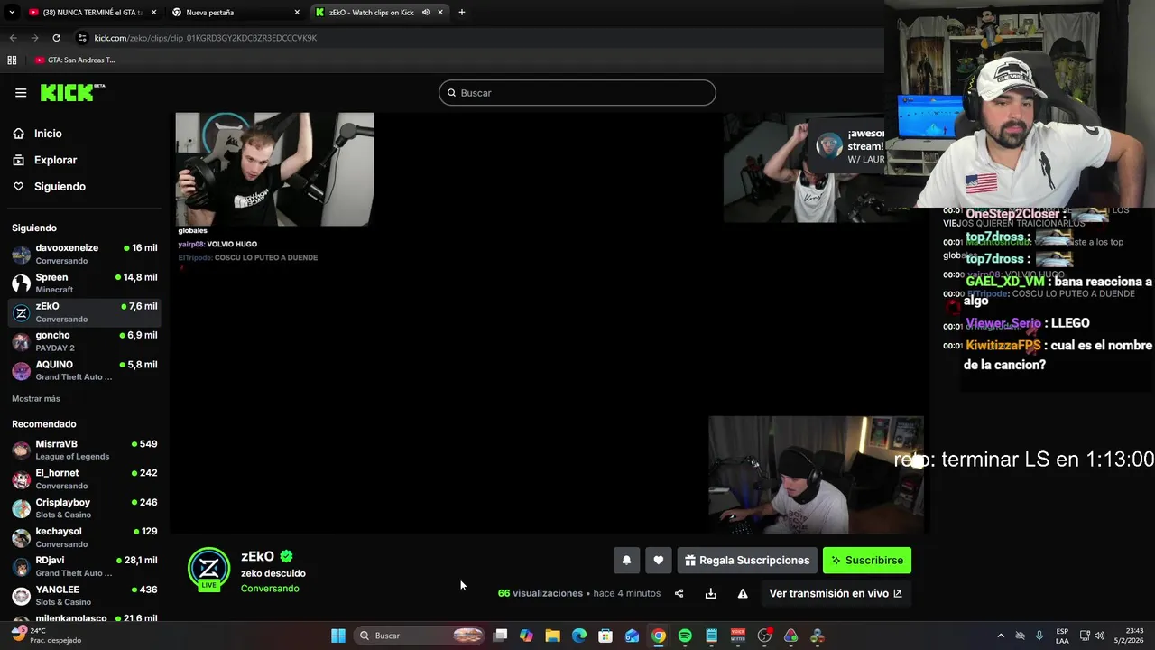Open the volume control in system tray
The image size is (1155, 650).
tap(1099, 636)
